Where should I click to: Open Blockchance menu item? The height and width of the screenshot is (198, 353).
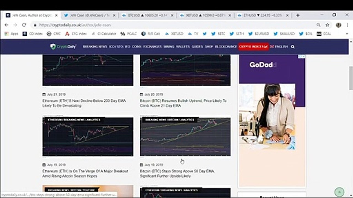(x=226, y=47)
